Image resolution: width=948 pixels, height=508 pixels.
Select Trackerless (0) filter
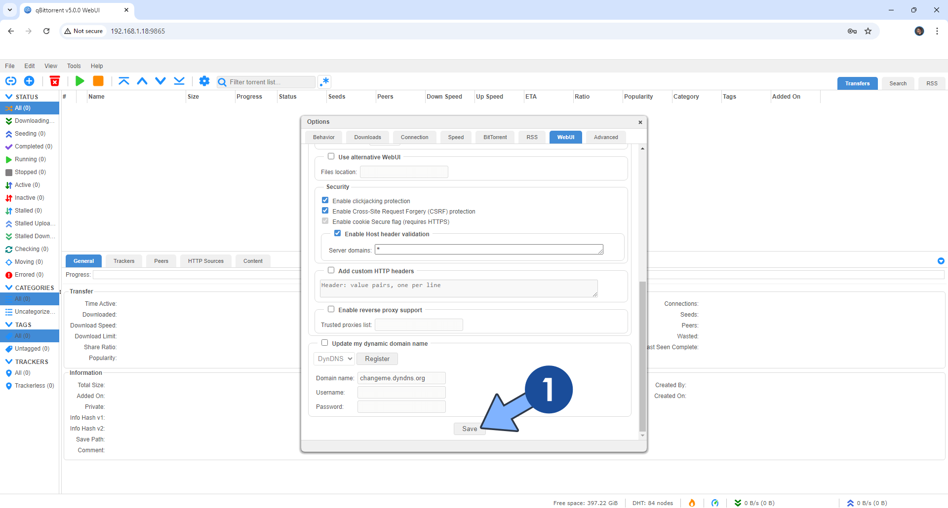(30, 386)
